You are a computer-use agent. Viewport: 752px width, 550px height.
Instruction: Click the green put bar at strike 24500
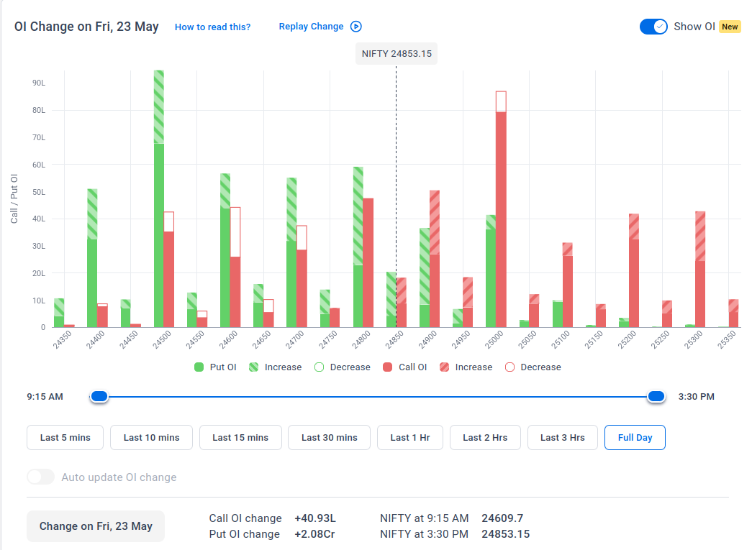tap(159, 199)
